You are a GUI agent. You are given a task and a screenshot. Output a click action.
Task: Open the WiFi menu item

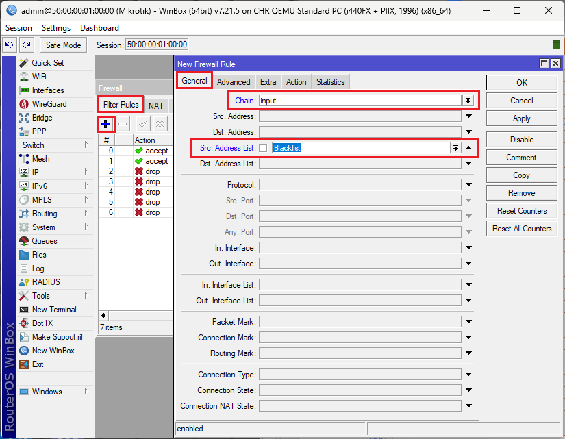click(x=39, y=77)
